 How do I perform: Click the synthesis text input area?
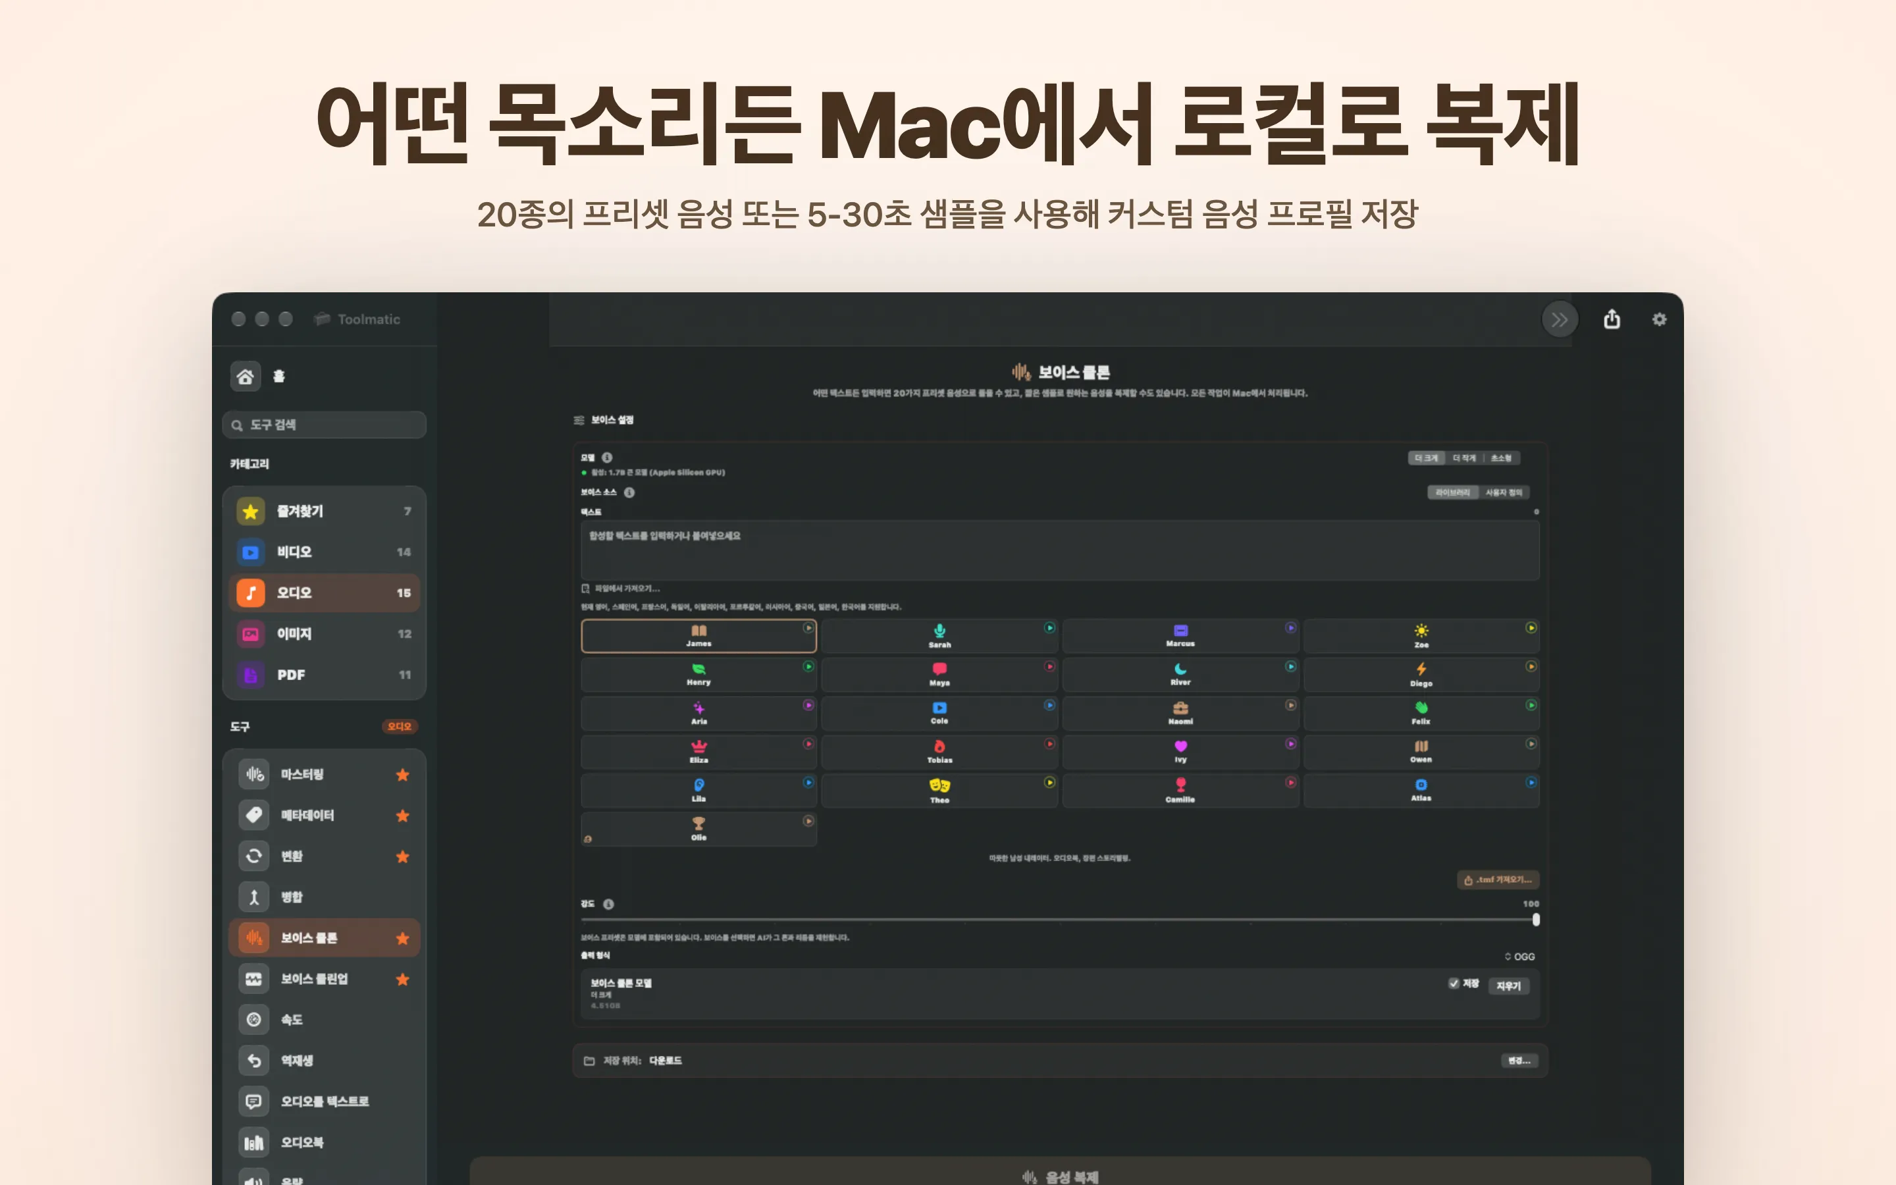point(1059,550)
